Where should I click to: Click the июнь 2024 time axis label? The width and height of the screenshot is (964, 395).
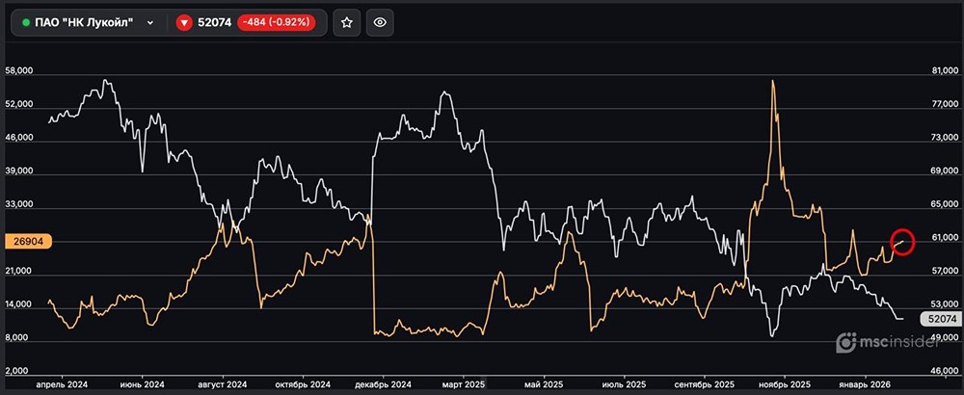(x=142, y=384)
